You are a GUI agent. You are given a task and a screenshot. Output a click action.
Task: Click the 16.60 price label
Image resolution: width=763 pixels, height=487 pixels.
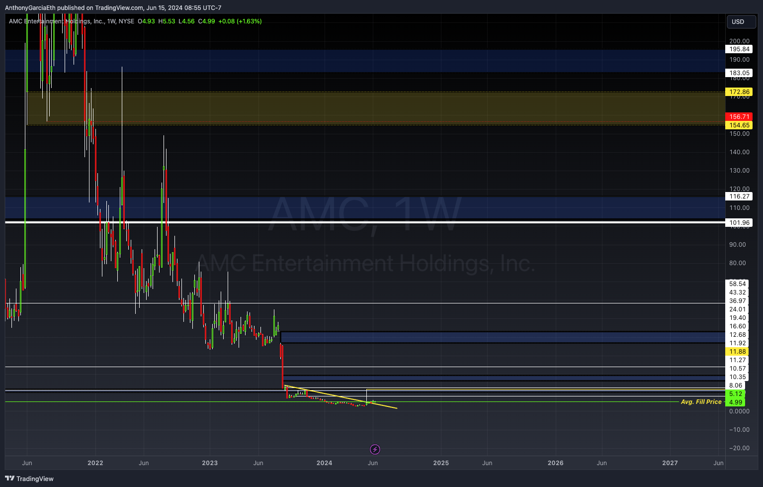738,326
